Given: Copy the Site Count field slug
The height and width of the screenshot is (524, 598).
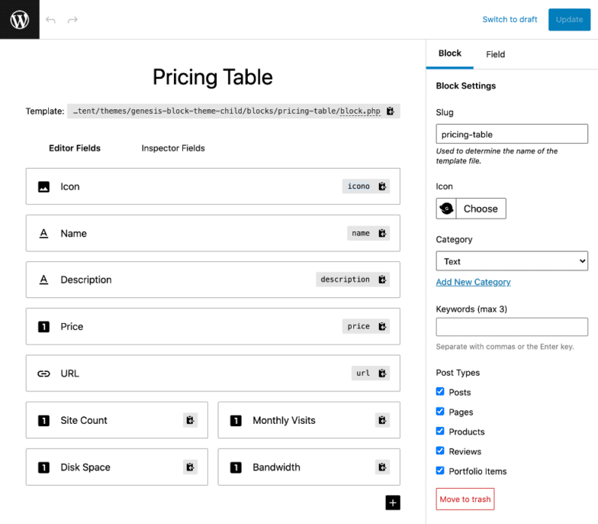Looking at the screenshot, I should (x=190, y=420).
